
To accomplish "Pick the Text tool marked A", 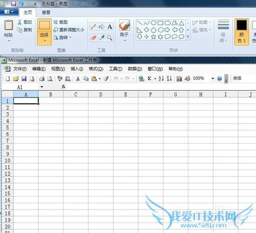I will tap(110, 27).
